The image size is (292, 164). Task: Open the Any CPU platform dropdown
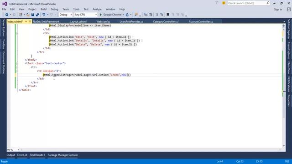[x=86, y=15]
